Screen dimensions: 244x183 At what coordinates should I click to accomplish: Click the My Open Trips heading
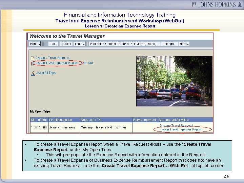(40, 111)
